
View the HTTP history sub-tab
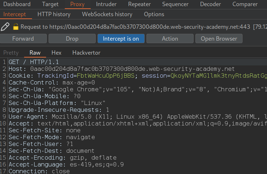(54, 14)
